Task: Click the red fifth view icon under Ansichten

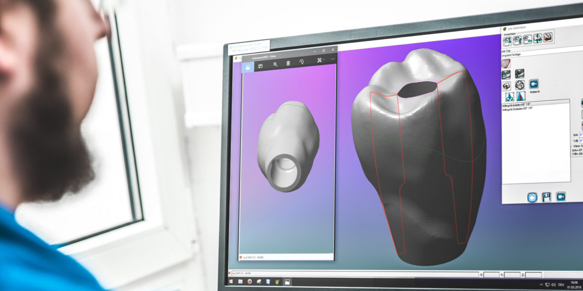Action: (547, 37)
